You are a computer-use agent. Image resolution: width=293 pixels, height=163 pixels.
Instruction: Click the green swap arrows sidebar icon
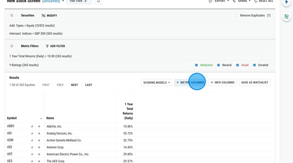[286, 17]
